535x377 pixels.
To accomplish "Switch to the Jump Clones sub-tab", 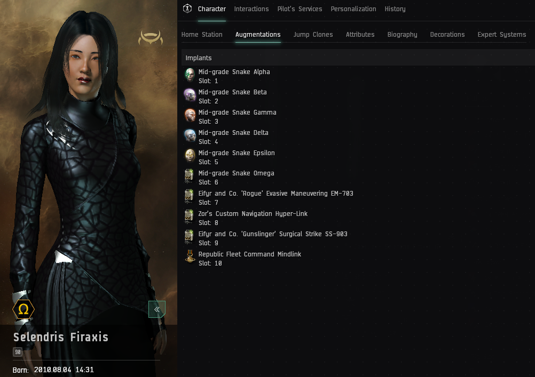I will 313,35.
